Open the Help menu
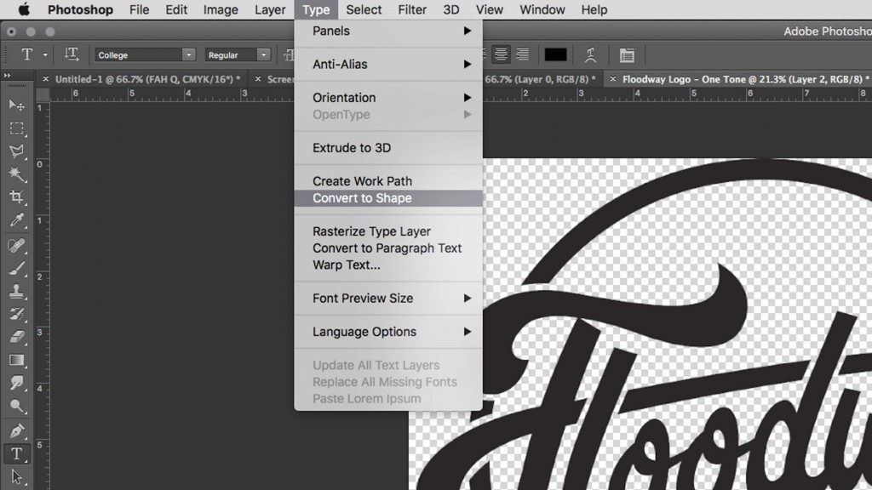 594,9
